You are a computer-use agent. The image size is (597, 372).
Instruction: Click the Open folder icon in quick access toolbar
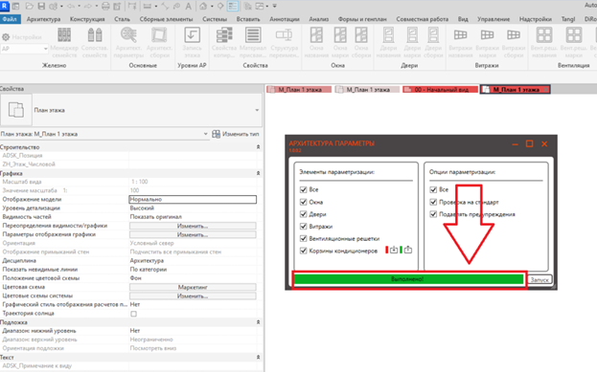pyautogui.click(x=30, y=6)
